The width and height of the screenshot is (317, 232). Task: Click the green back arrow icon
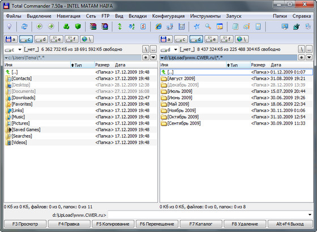(39, 27)
